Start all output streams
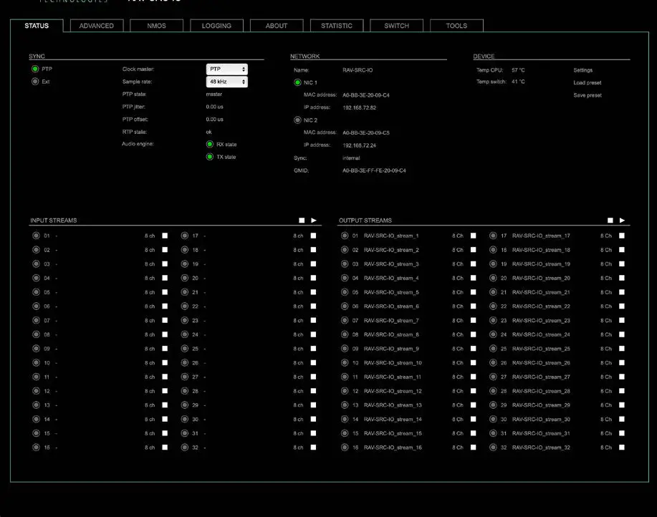The height and width of the screenshot is (517, 657). click(622, 221)
